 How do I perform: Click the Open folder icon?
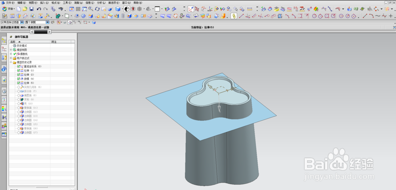point(25,9)
